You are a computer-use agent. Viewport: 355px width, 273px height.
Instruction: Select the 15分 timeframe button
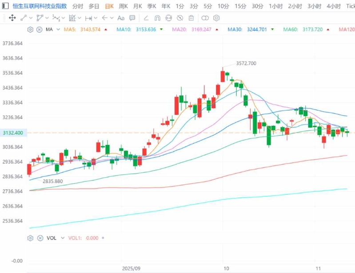(x=240, y=6)
